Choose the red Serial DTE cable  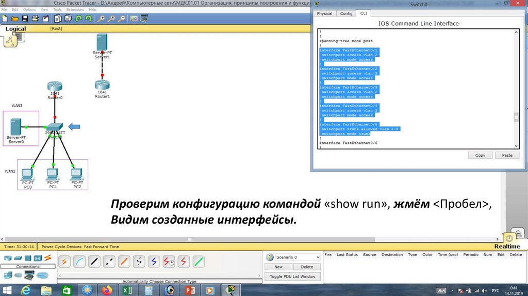click(x=184, y=261)
